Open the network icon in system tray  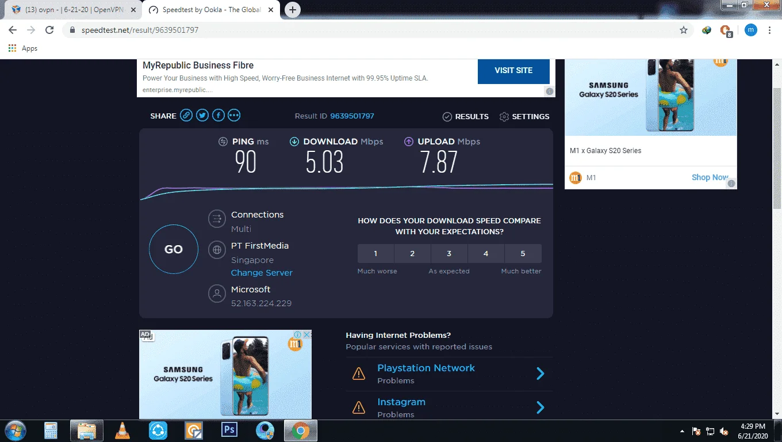pos(710,431)
